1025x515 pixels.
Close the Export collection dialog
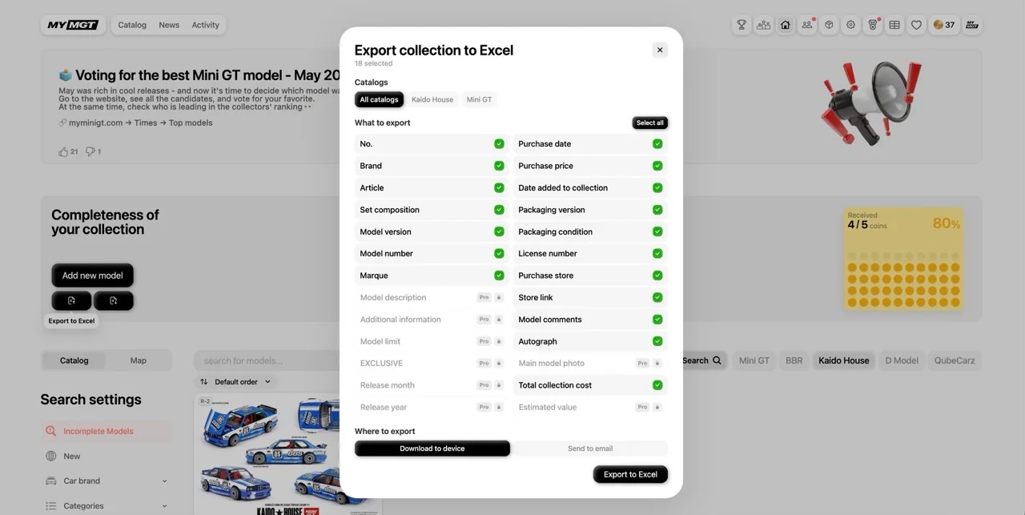pyautogui.click(x=660, y=50)
